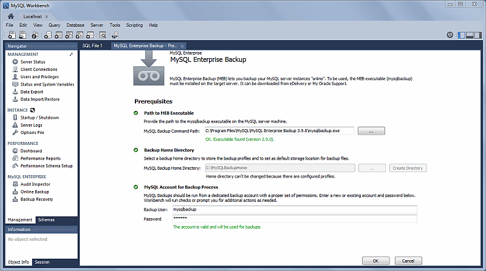Open Data Export
The width and height of the screenshot is (486, 271).
(32, 92)
